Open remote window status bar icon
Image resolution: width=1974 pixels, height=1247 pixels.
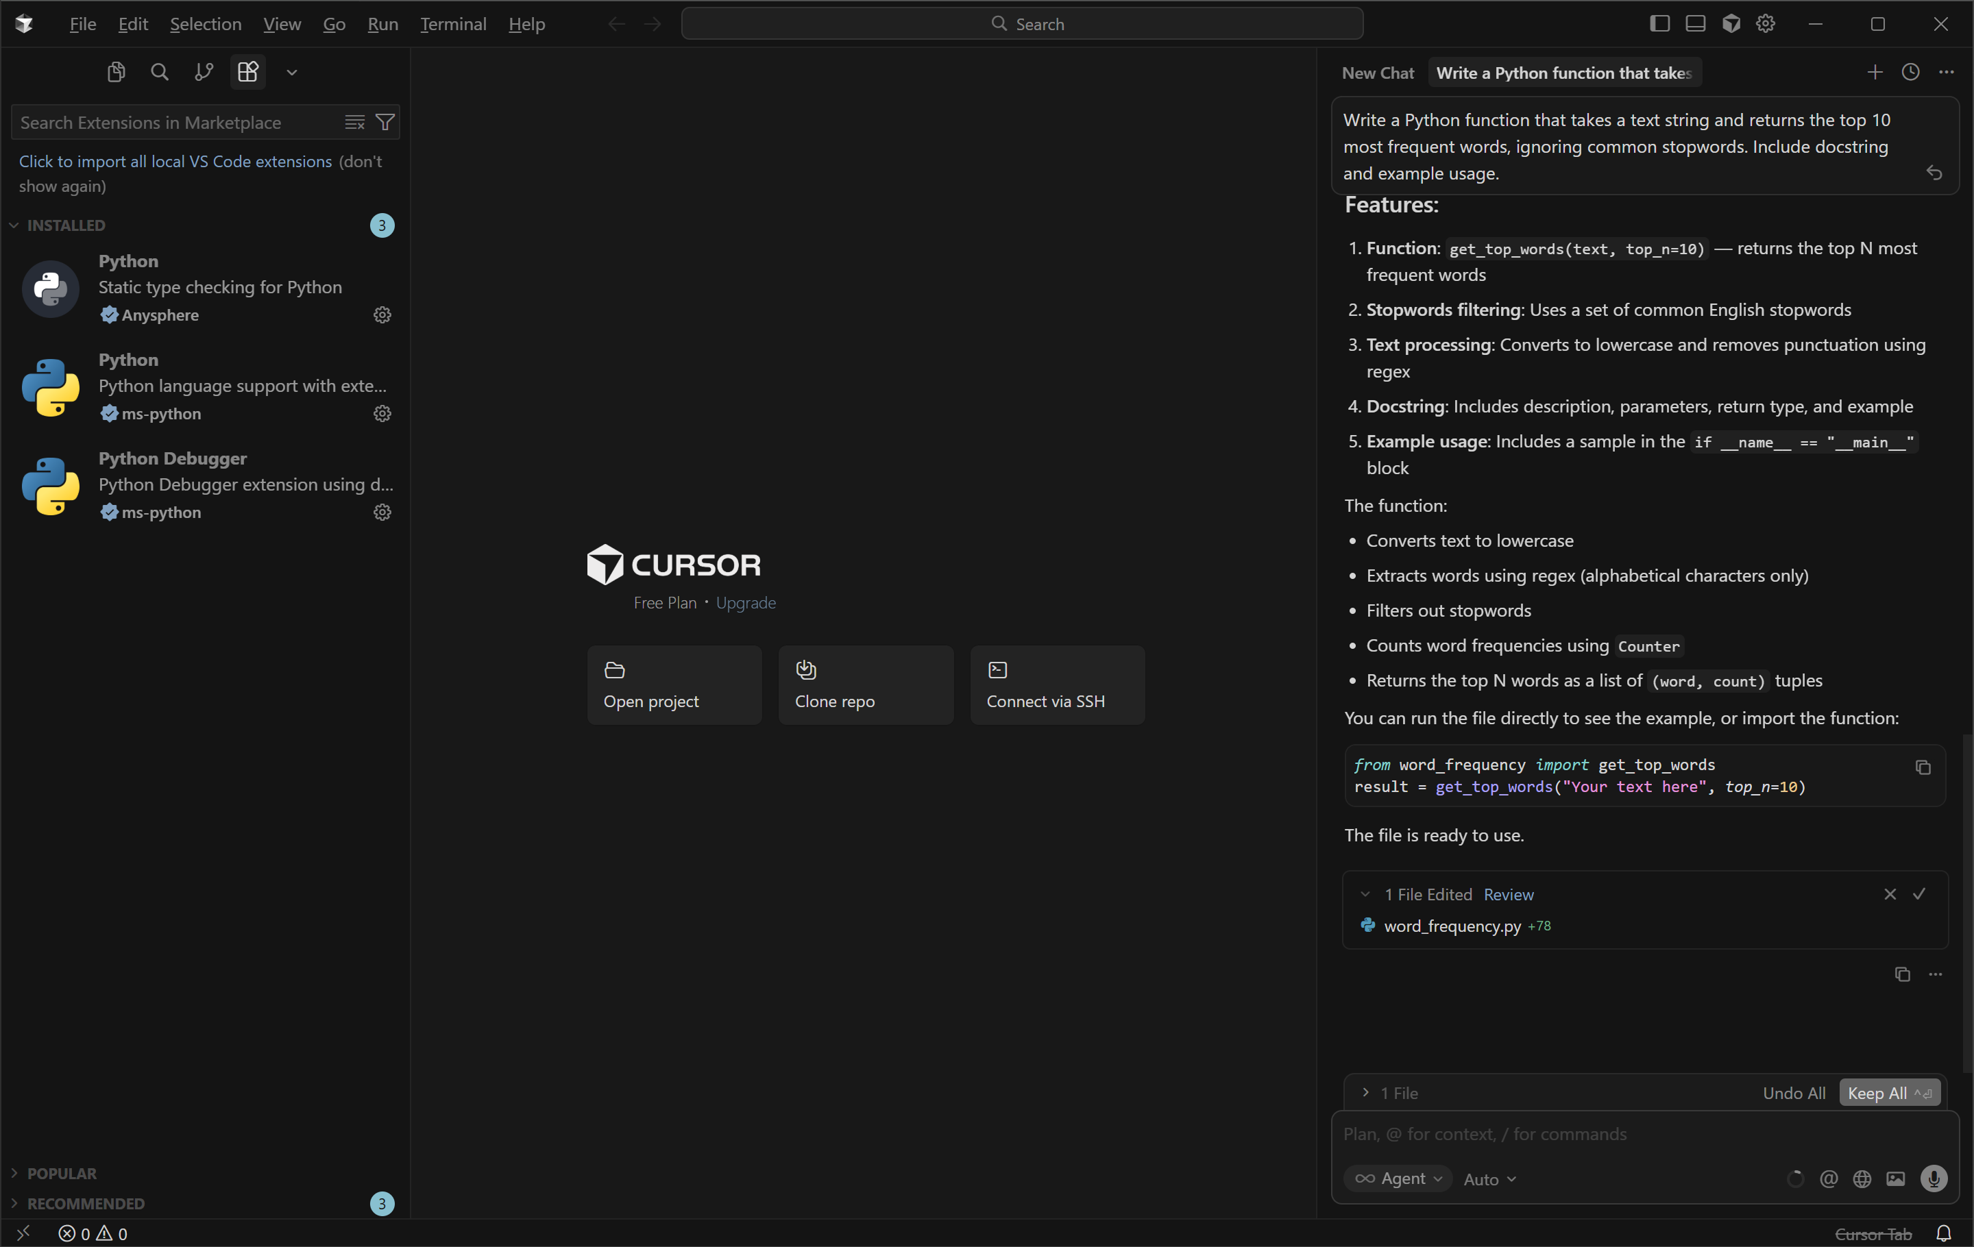coord(24,1232)
